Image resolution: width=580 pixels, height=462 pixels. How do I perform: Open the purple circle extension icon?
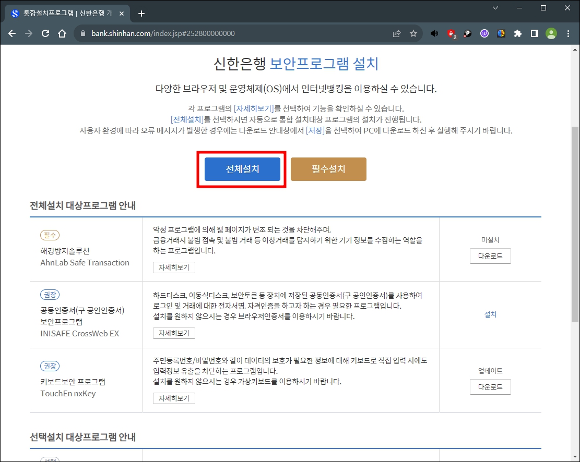click(x=484, y=34)
